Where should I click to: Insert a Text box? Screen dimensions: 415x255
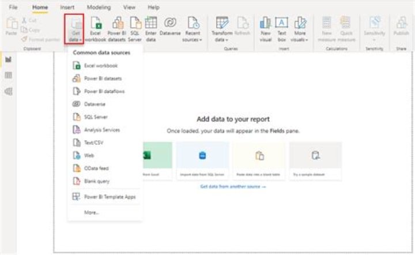pyautogui.click(x=281, y=29)
